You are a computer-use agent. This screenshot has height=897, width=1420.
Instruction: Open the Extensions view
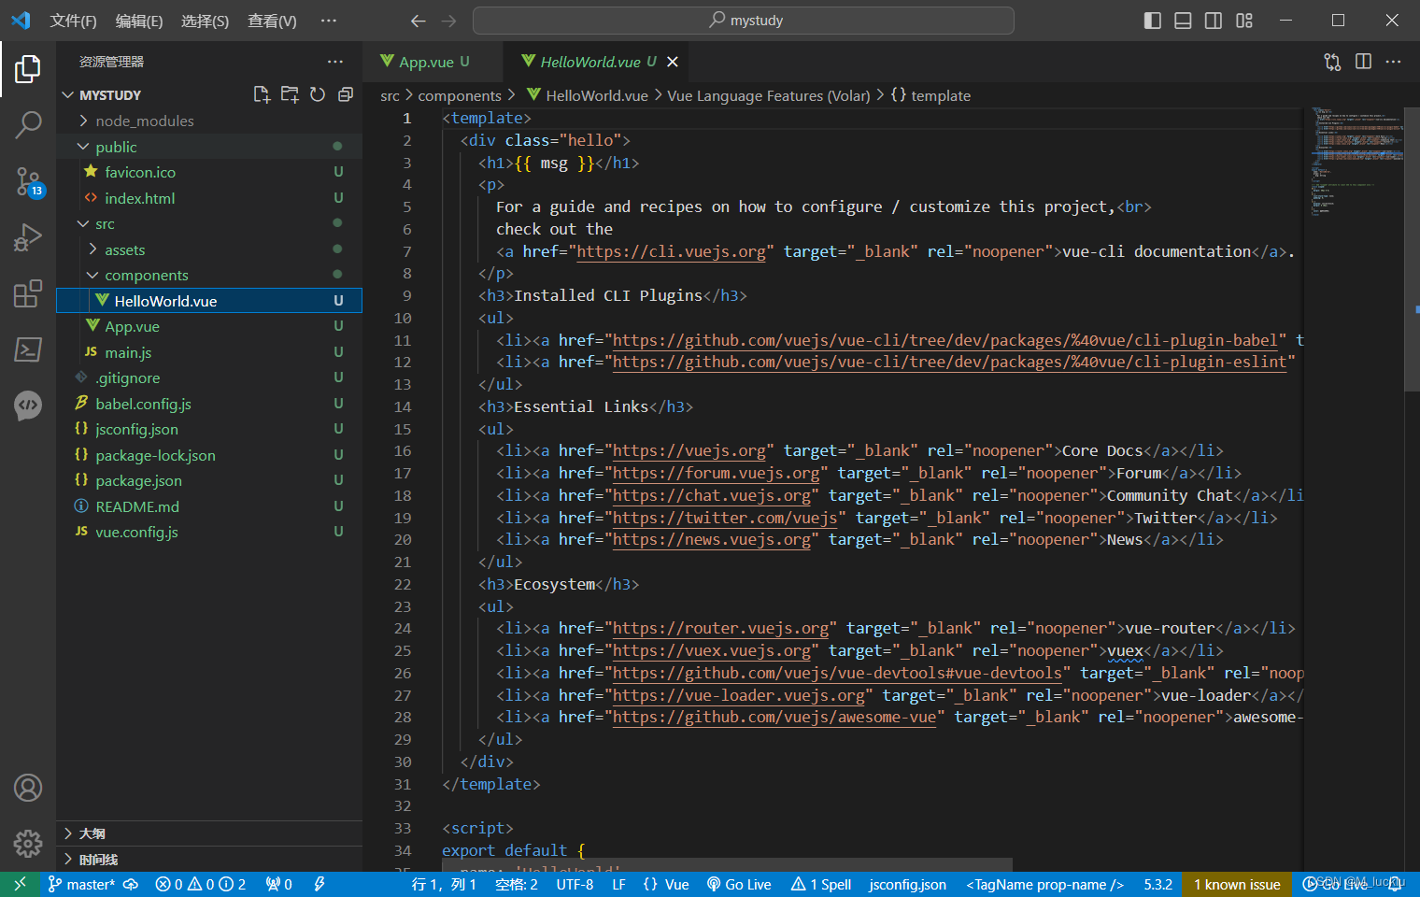point(28,293)
